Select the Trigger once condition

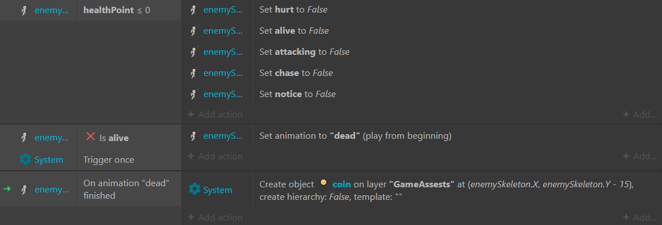coord(109,159)
